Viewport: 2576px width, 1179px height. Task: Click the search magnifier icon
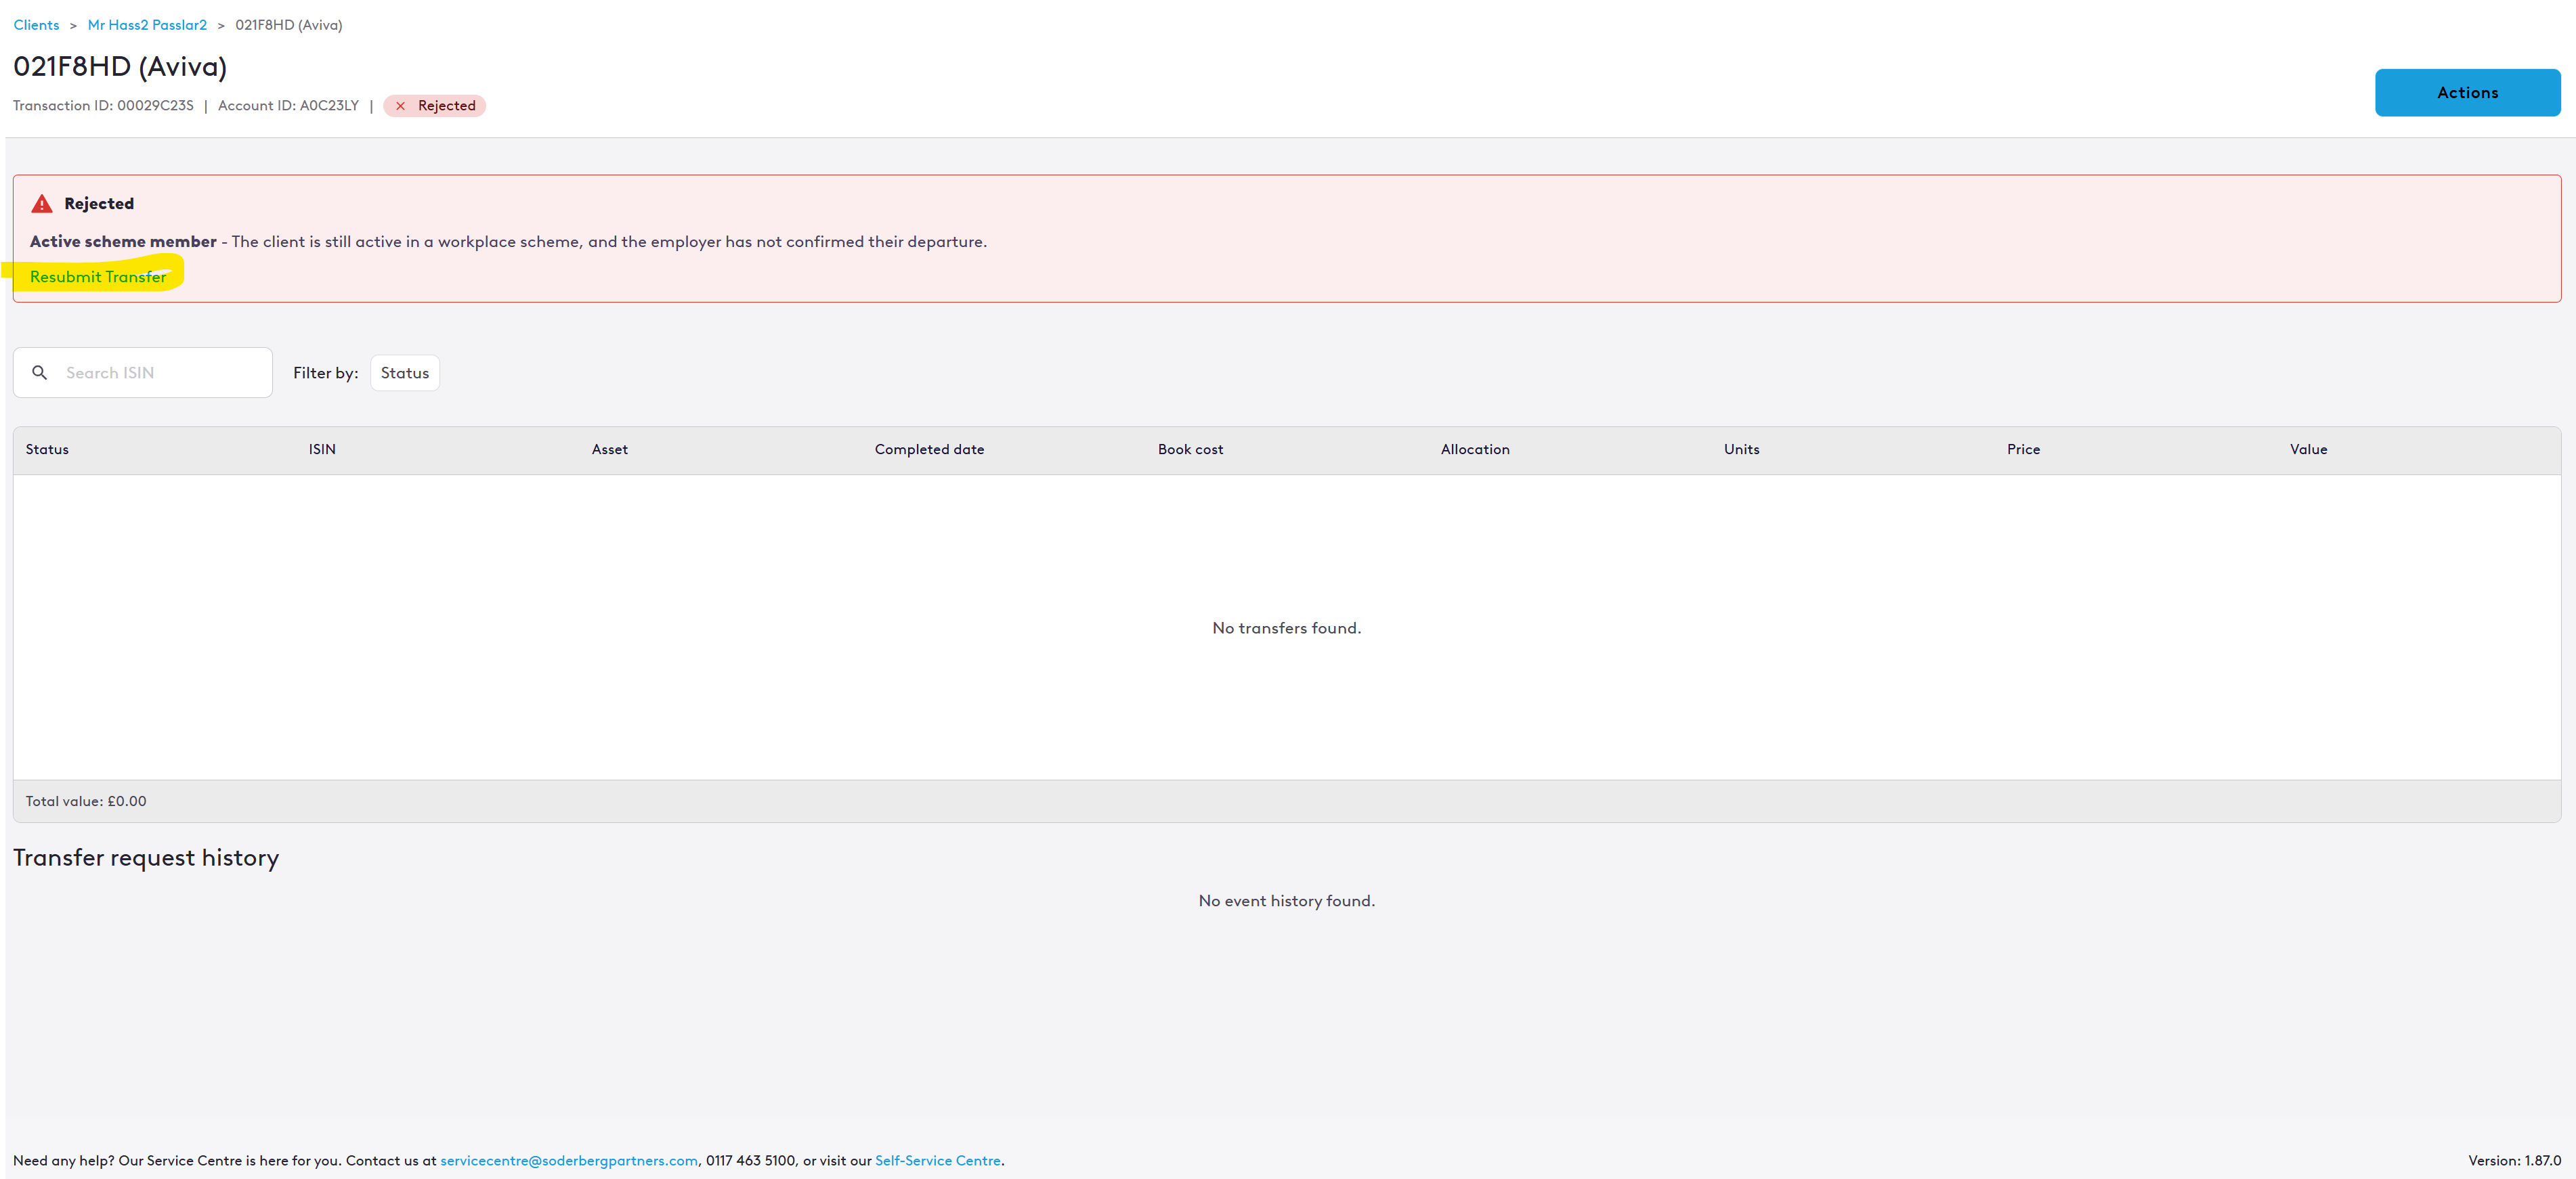pyautogui.click(x=40, y=373)
